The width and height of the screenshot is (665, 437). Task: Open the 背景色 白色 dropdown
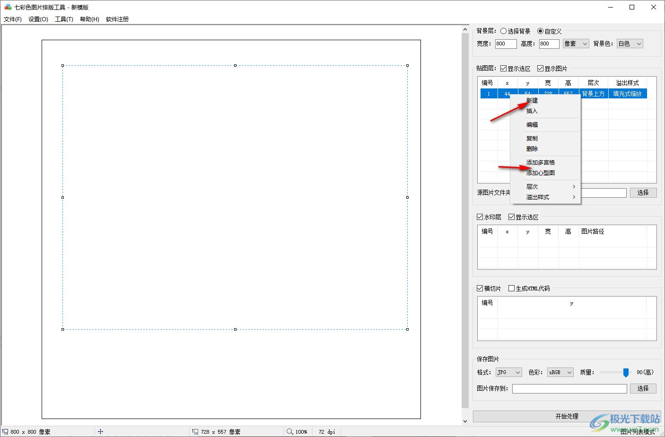coord(630,44)
